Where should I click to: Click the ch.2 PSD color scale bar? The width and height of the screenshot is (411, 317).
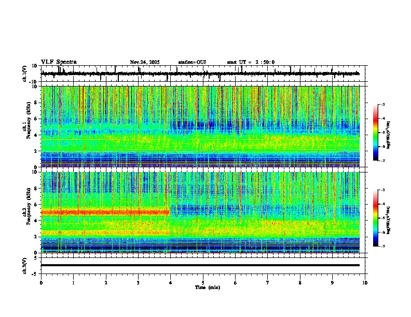click(x=376, y=218)
